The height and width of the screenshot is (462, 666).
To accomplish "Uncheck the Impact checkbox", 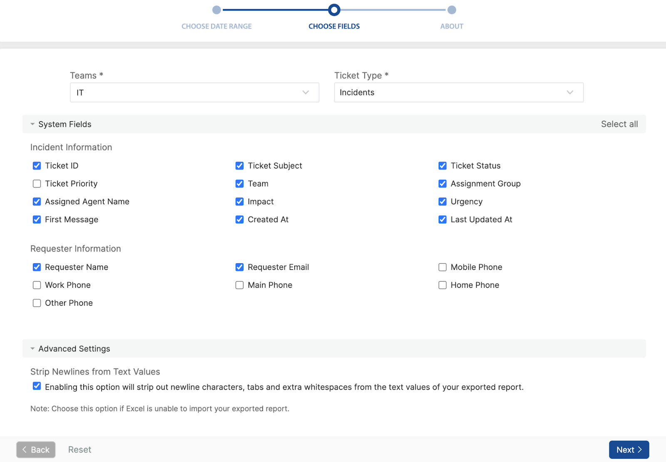I will [x=239, y=201].
